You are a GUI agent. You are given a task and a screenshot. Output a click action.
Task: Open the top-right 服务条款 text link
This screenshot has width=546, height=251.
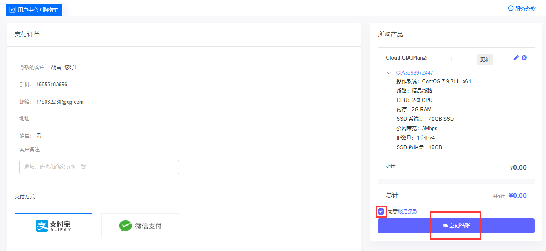525,9
